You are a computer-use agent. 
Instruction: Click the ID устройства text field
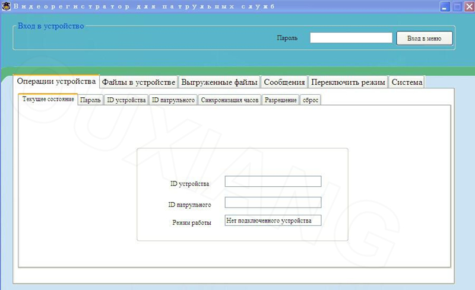(x=273, y=181)
